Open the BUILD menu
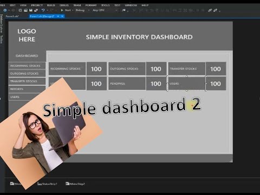260x195 pixels. point(51,5)
